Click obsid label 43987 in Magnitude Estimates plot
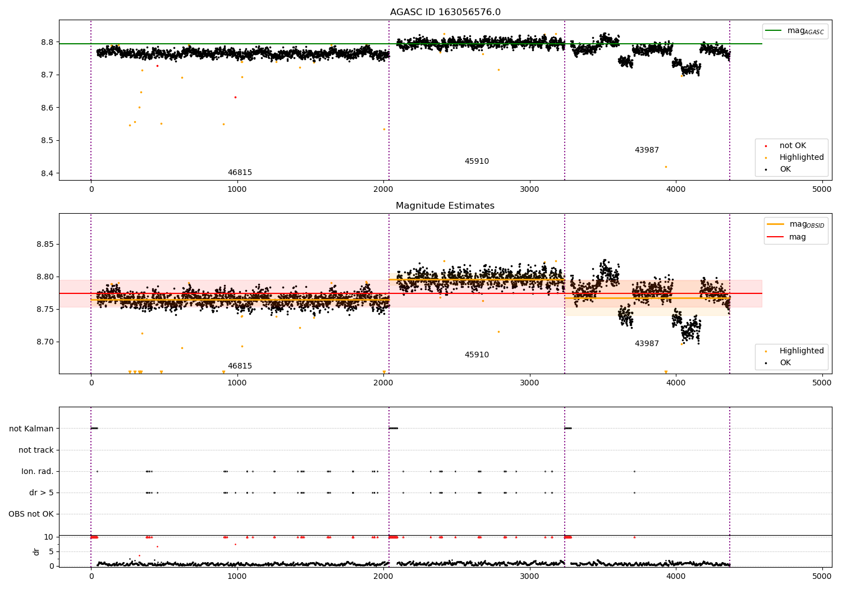Viewport: 842px width, 589px height. coord(647,344)
